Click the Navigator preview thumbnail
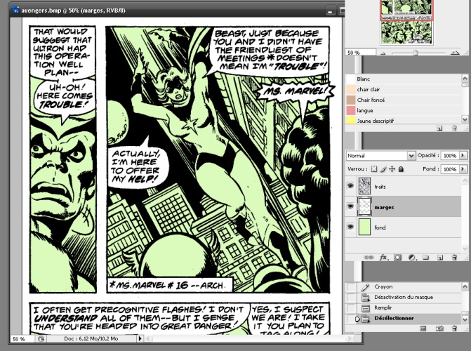 (406, 22)
